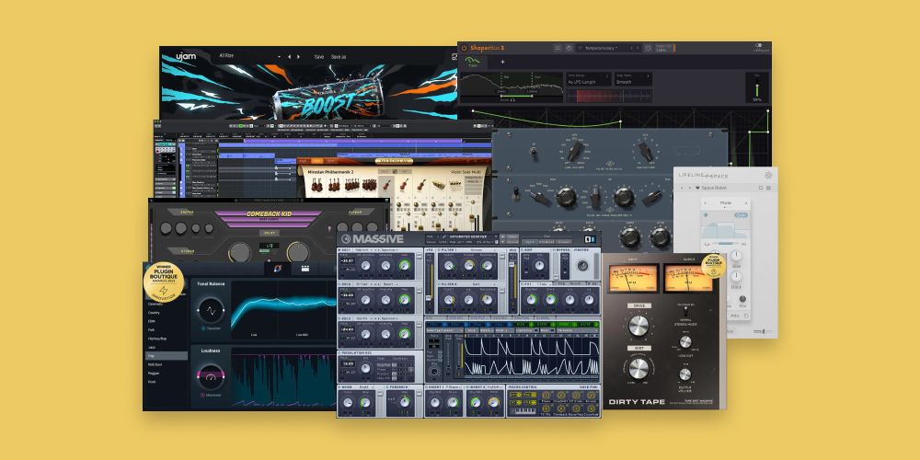
Task: Go to previous preset in ujam window
Action: click(x=289, y=56)
